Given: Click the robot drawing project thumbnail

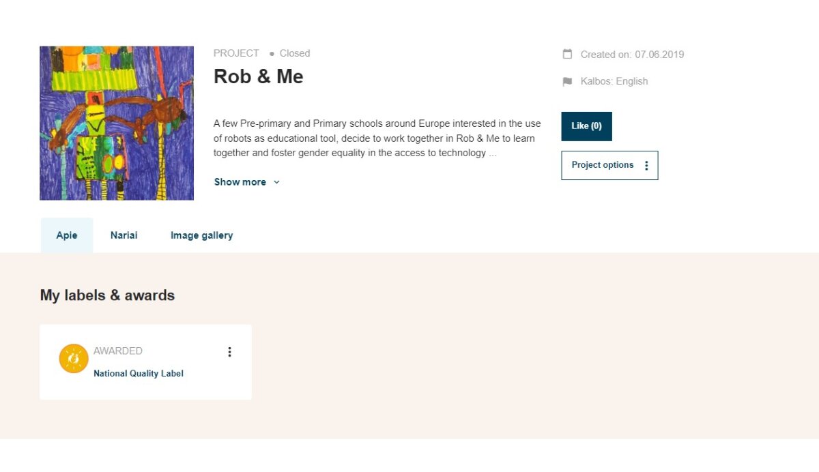Looking at the screenshot, I should coord(117,123).
